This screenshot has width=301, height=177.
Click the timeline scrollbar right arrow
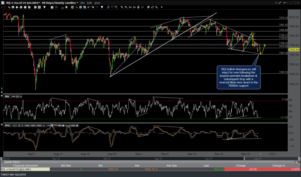[x=299, y=159]
